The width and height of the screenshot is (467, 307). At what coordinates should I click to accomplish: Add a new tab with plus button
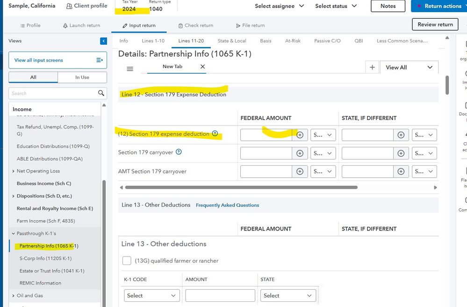[372, 67]
